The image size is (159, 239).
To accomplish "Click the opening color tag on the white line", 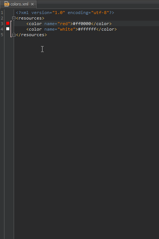I will pyautogui.click(x=34, y=29).
